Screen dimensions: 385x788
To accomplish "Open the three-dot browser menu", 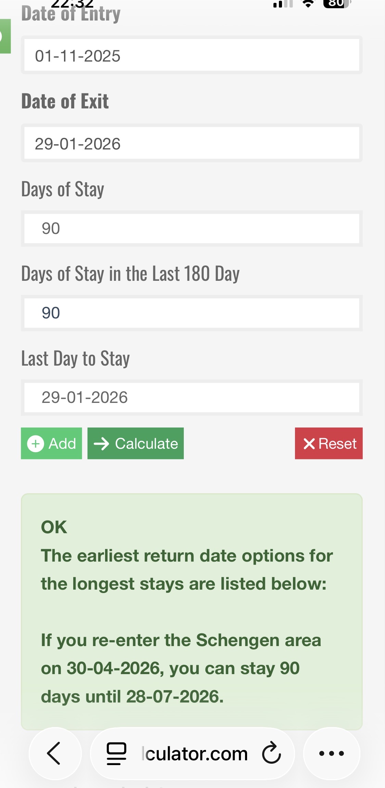I will 331,753.
